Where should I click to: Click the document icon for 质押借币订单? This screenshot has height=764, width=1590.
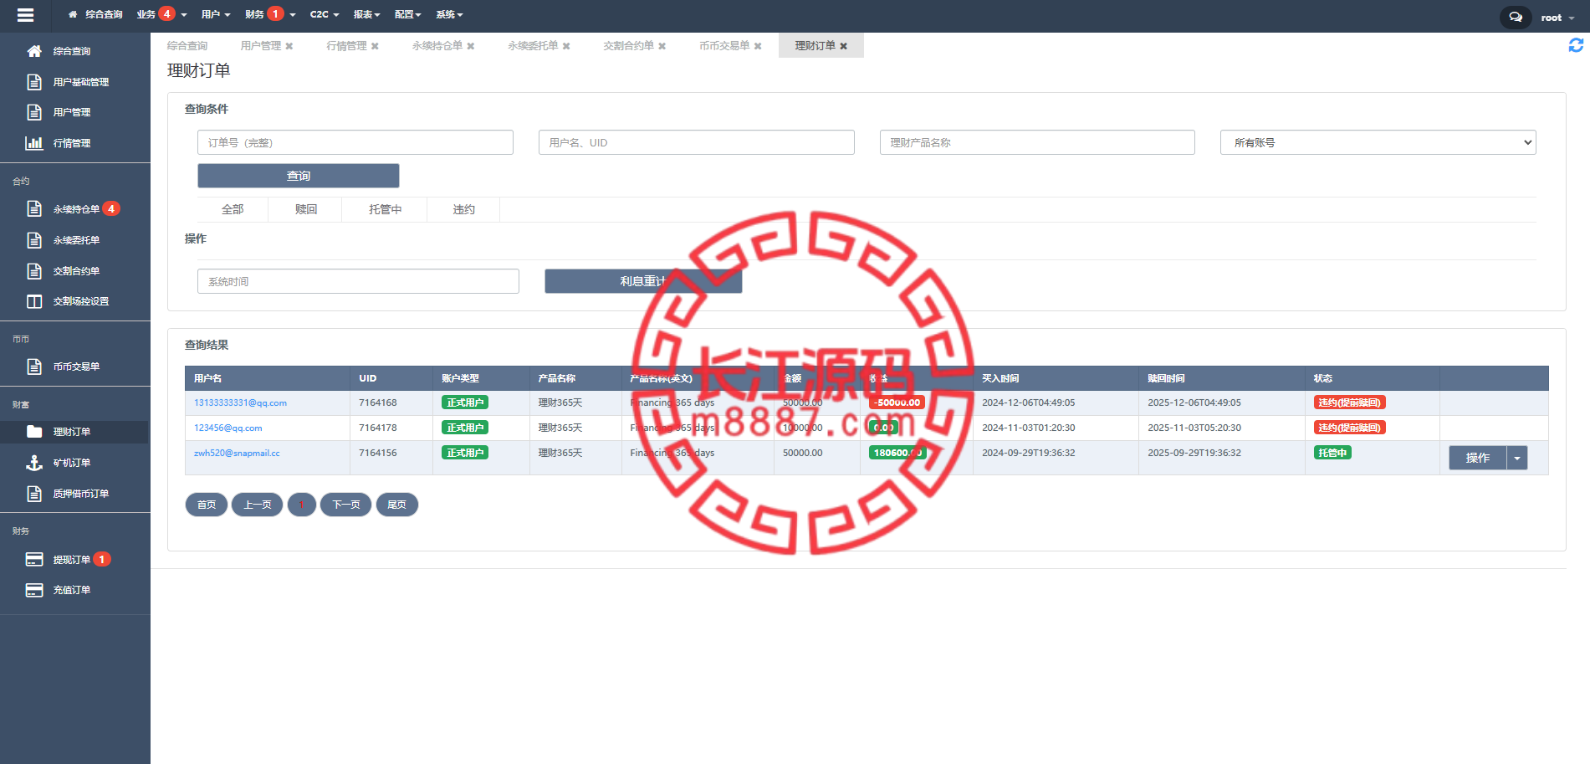34,494
